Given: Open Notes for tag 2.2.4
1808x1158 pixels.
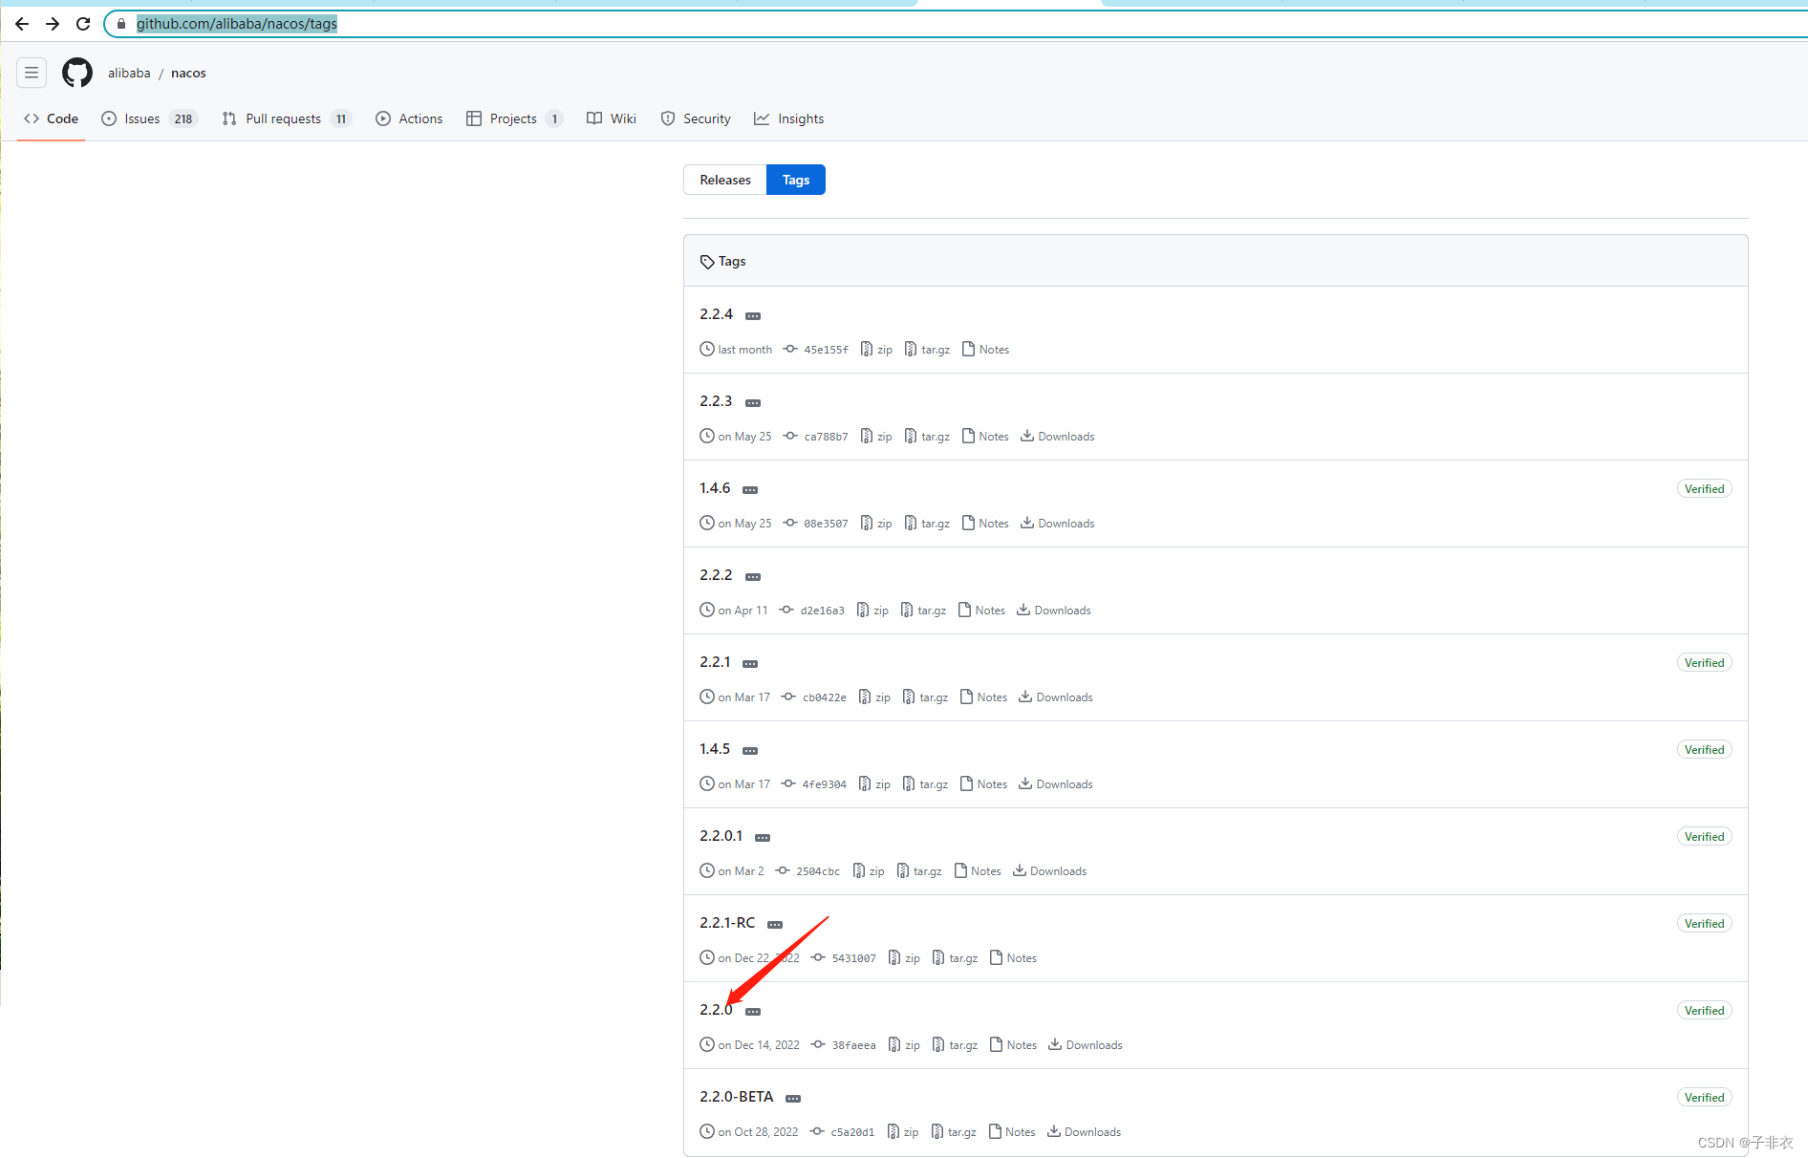Looking at the screenshot, I should 985,350.
